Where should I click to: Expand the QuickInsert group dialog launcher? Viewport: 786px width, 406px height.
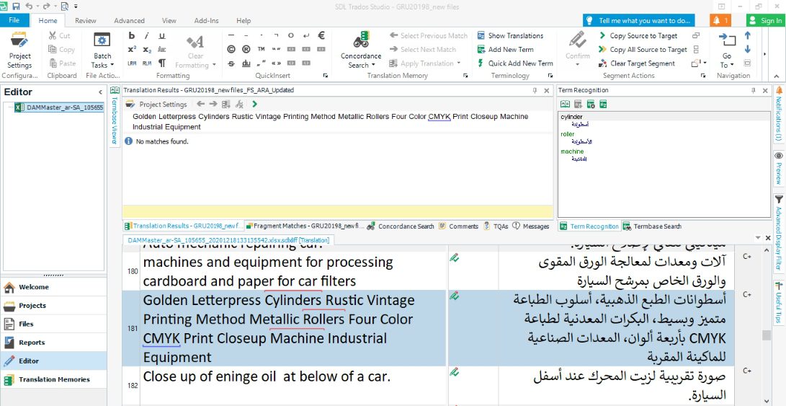coord(326,76)
